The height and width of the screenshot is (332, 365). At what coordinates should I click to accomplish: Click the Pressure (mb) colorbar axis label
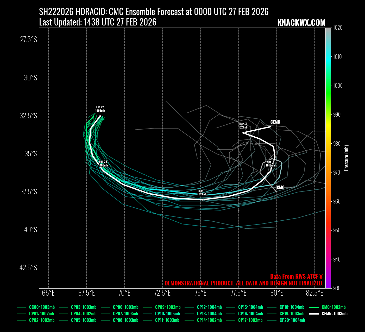point(346,158)
